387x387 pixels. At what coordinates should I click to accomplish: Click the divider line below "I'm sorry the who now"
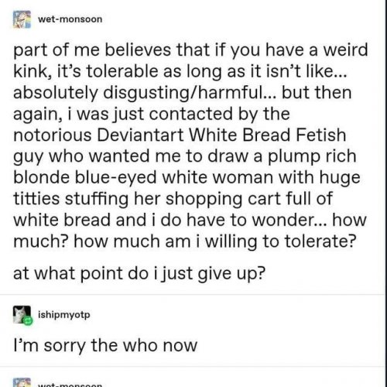(x=193, y=367)
